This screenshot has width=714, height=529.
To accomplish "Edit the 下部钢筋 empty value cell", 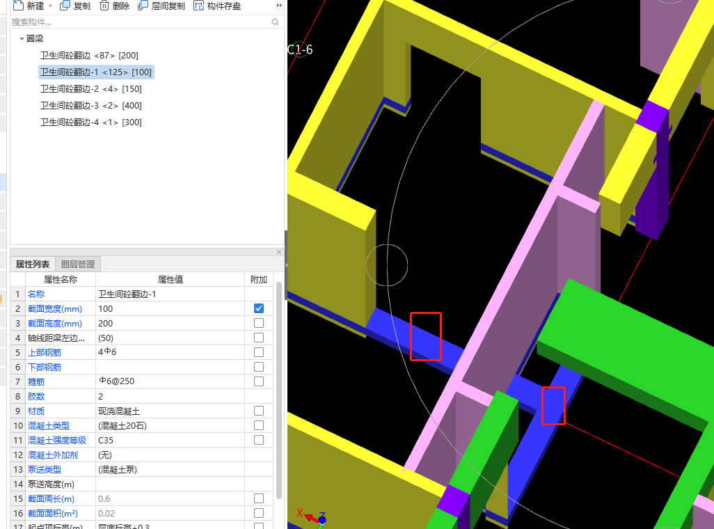I will [170, 368].
